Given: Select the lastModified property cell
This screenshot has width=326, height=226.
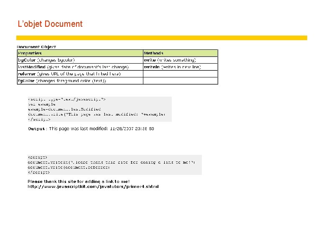Looking at the screenshot, I should 80,67.
